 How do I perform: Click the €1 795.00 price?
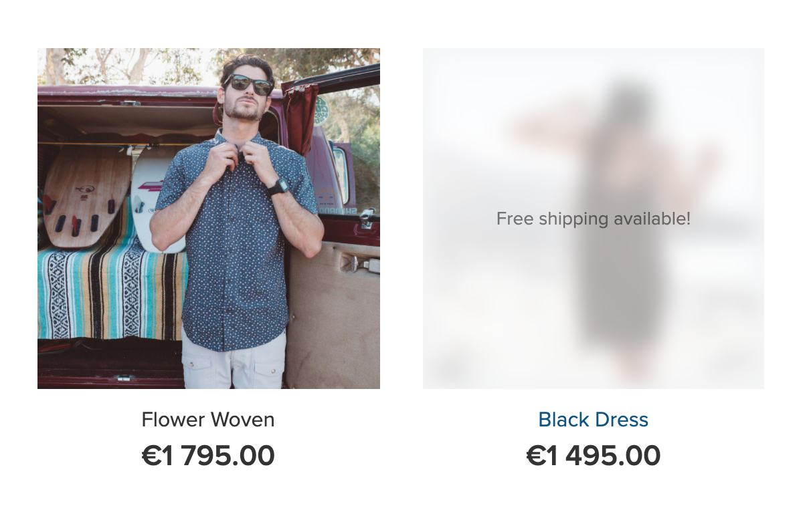[x=208, y=456]
